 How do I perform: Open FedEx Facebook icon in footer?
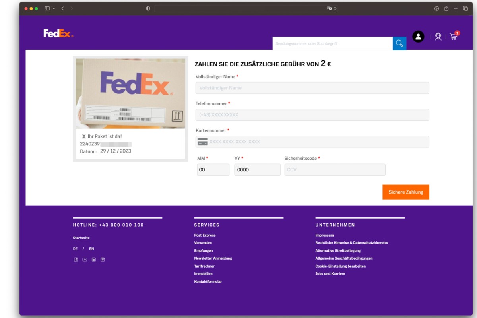[76, 260]
